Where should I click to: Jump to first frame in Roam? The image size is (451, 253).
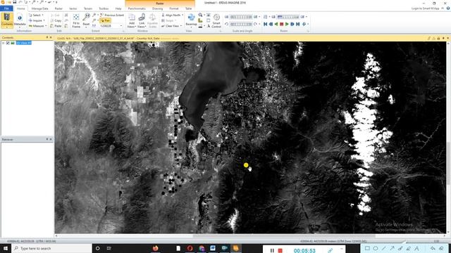click(265, 25)
